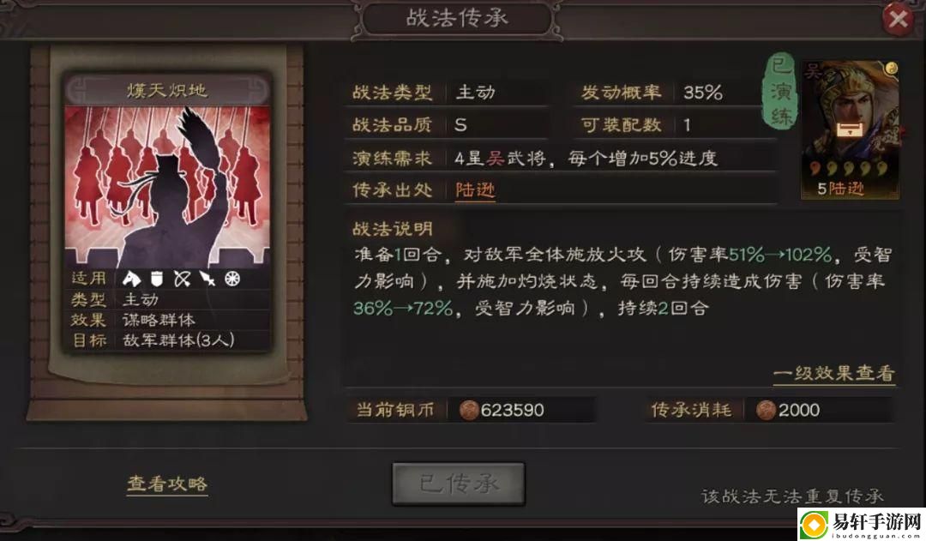Open the 陆逊 general portrait card

coord(850,129)
